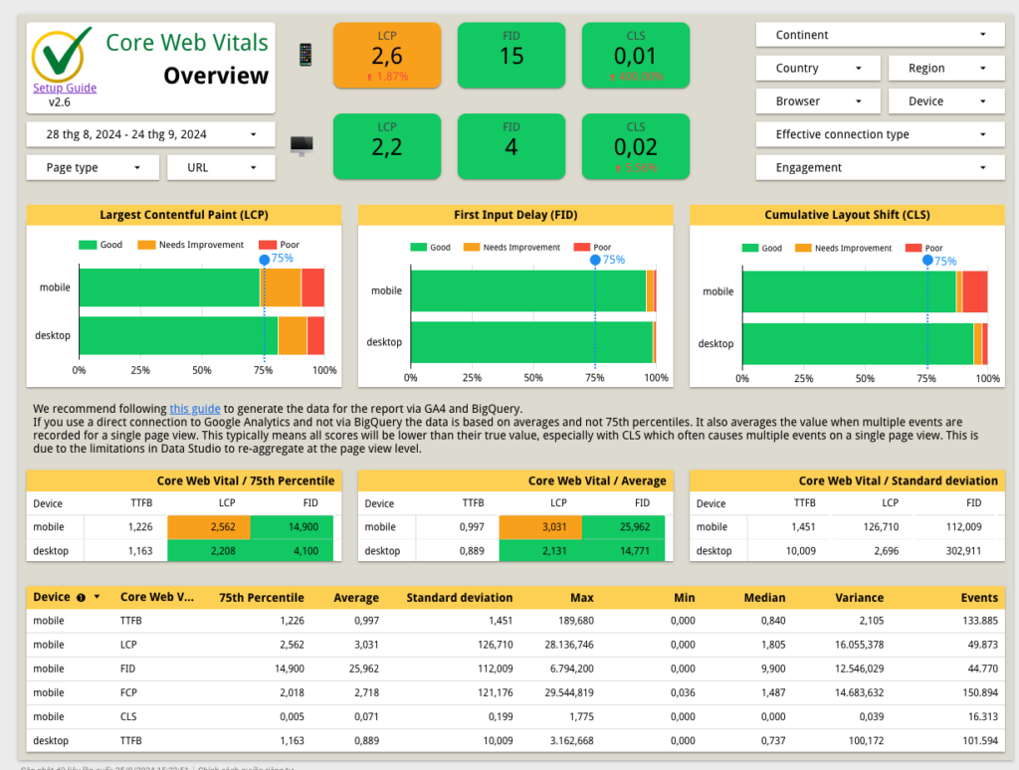
Task: Click the 28.136,746 Max value in the mobile LCP row
Action: (569, 645)
